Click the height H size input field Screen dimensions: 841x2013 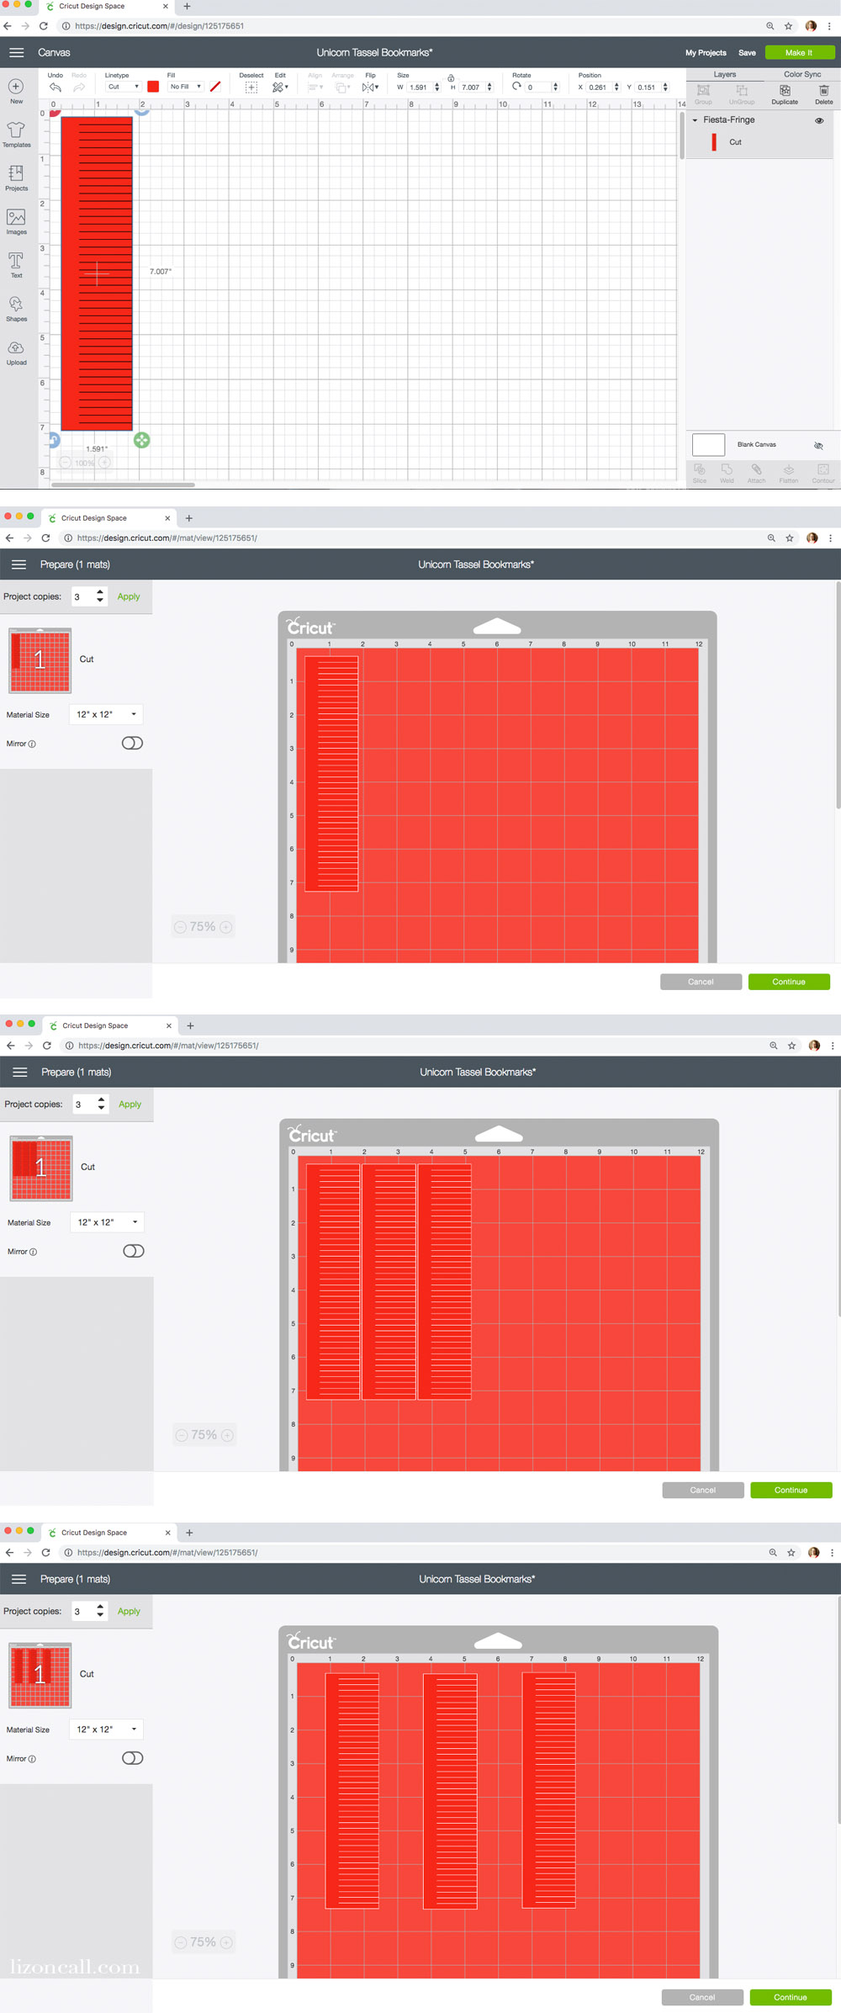(x=472, y=87)
